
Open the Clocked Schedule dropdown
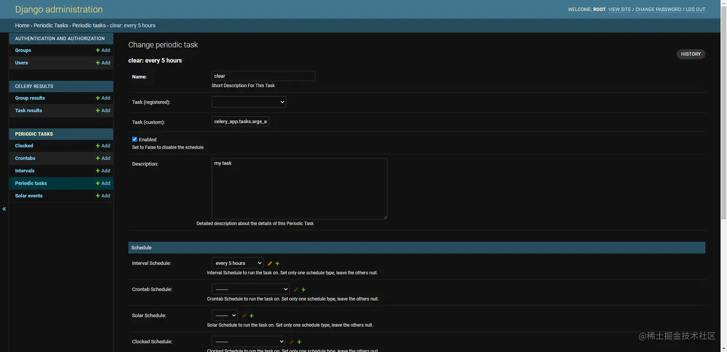coord(249,341)
